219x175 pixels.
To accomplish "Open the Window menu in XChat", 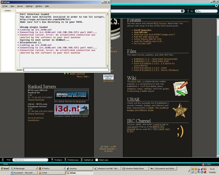I will pos(39,6).
